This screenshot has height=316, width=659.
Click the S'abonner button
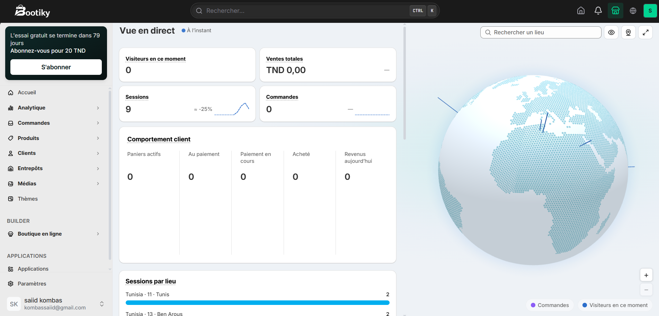(x=56, y=67)
